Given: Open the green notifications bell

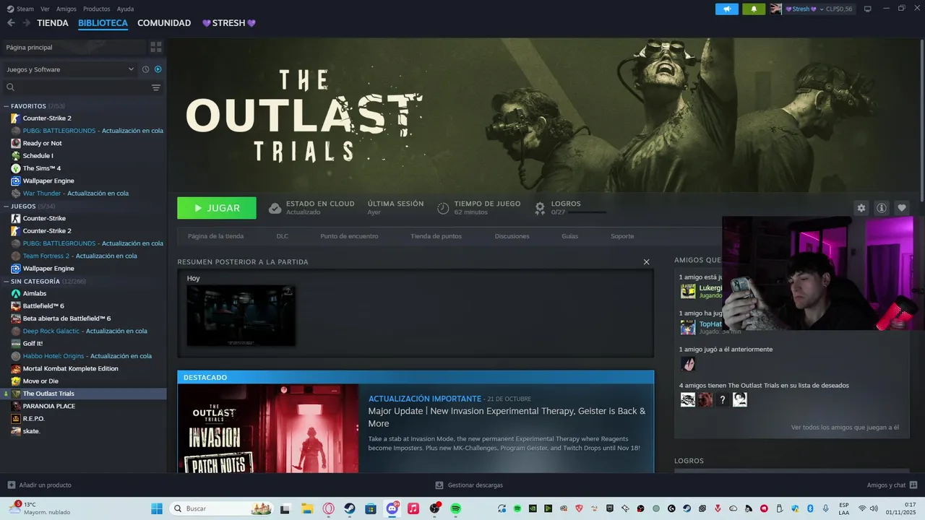Looking at the screenshot, I should (754, 9).
